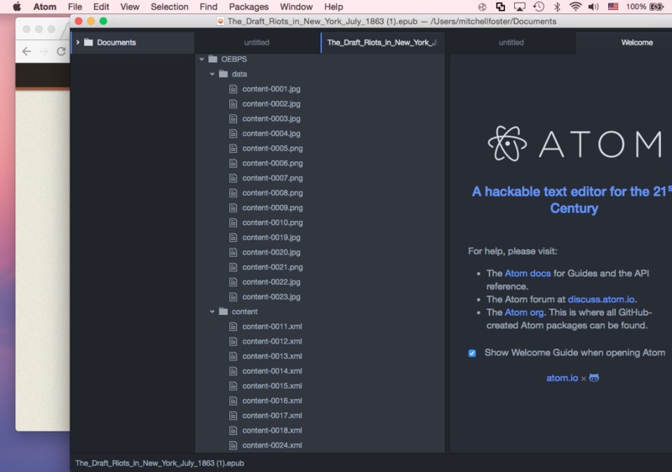Click the Documents folder icon in sidebar
672x472 pixels.
[x=89, y=42]
